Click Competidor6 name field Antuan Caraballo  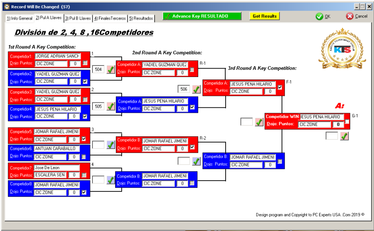tap(57, 149)
